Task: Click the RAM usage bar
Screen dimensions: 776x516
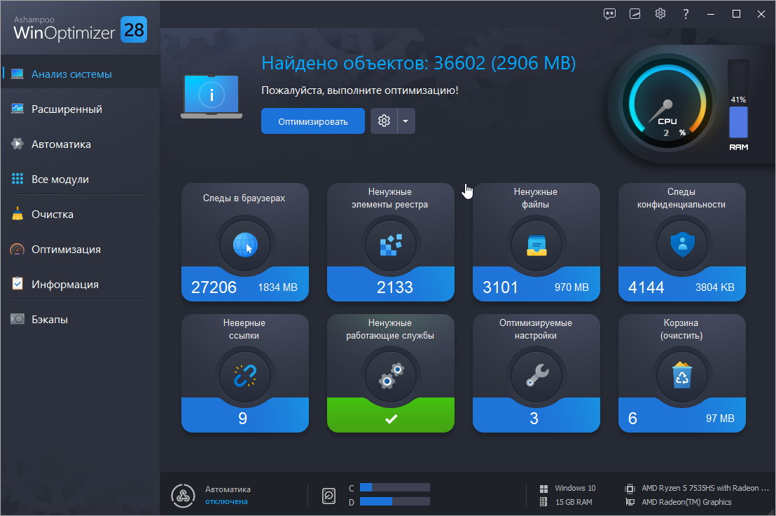Action: click(738, 99)
